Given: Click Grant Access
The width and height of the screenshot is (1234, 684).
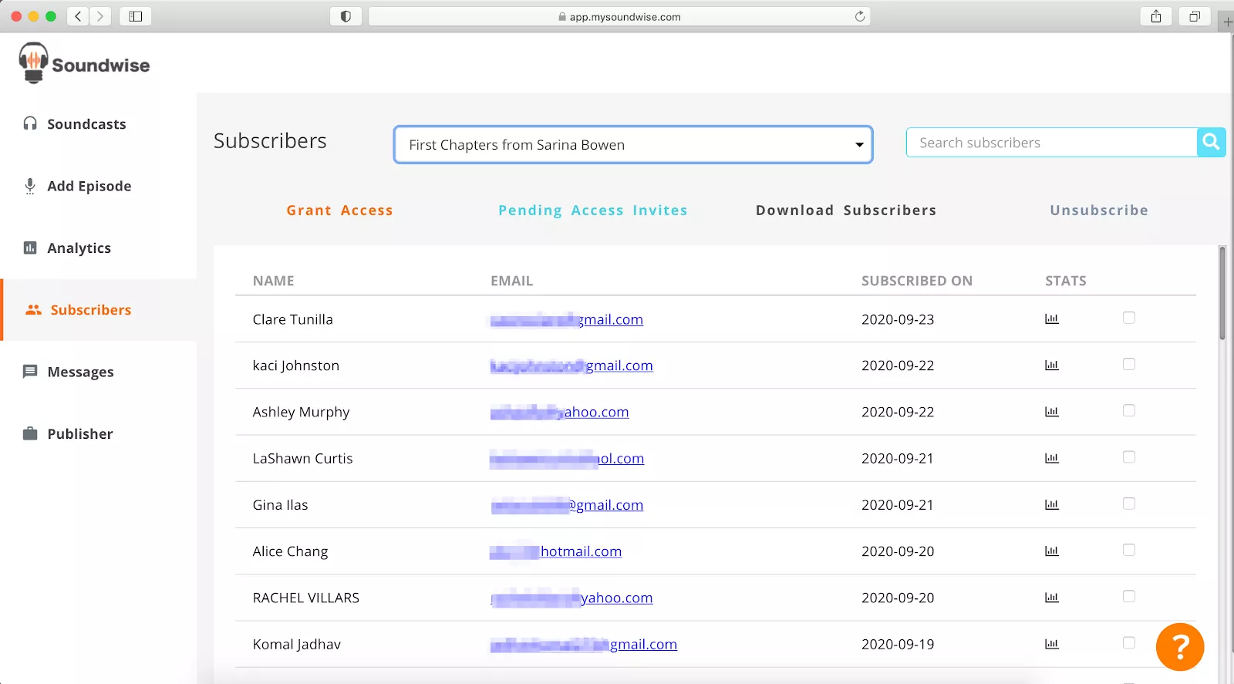Looking at the screenshot, I should [x=339, y=211].
